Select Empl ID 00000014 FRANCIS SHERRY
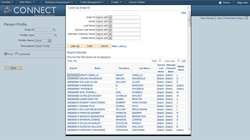250x140 pixels. (x=73, y=113)
